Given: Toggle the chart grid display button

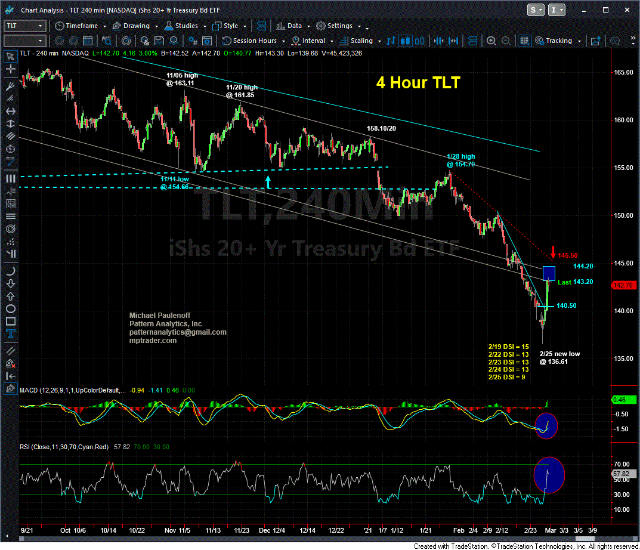Looking at the screenshot, I should (524, 41).
